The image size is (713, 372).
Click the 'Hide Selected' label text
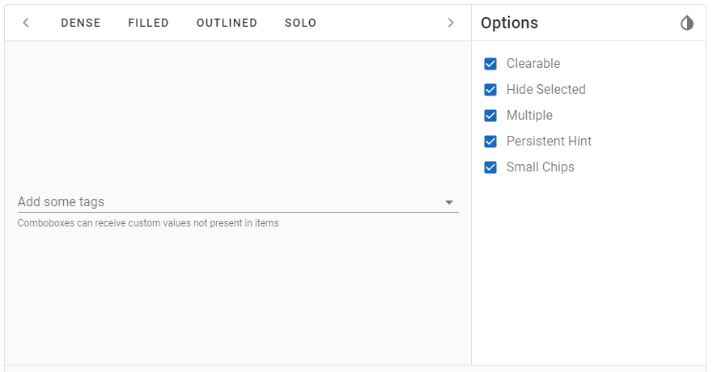point(545,90)
